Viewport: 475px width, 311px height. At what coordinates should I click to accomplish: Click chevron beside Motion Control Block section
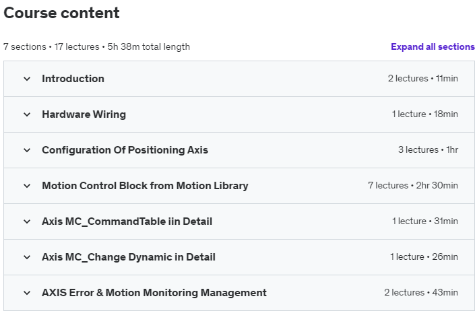click(27, 186)
